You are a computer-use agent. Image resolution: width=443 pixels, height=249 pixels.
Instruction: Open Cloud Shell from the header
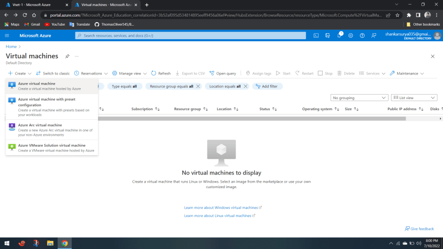(x=316, y=36)
